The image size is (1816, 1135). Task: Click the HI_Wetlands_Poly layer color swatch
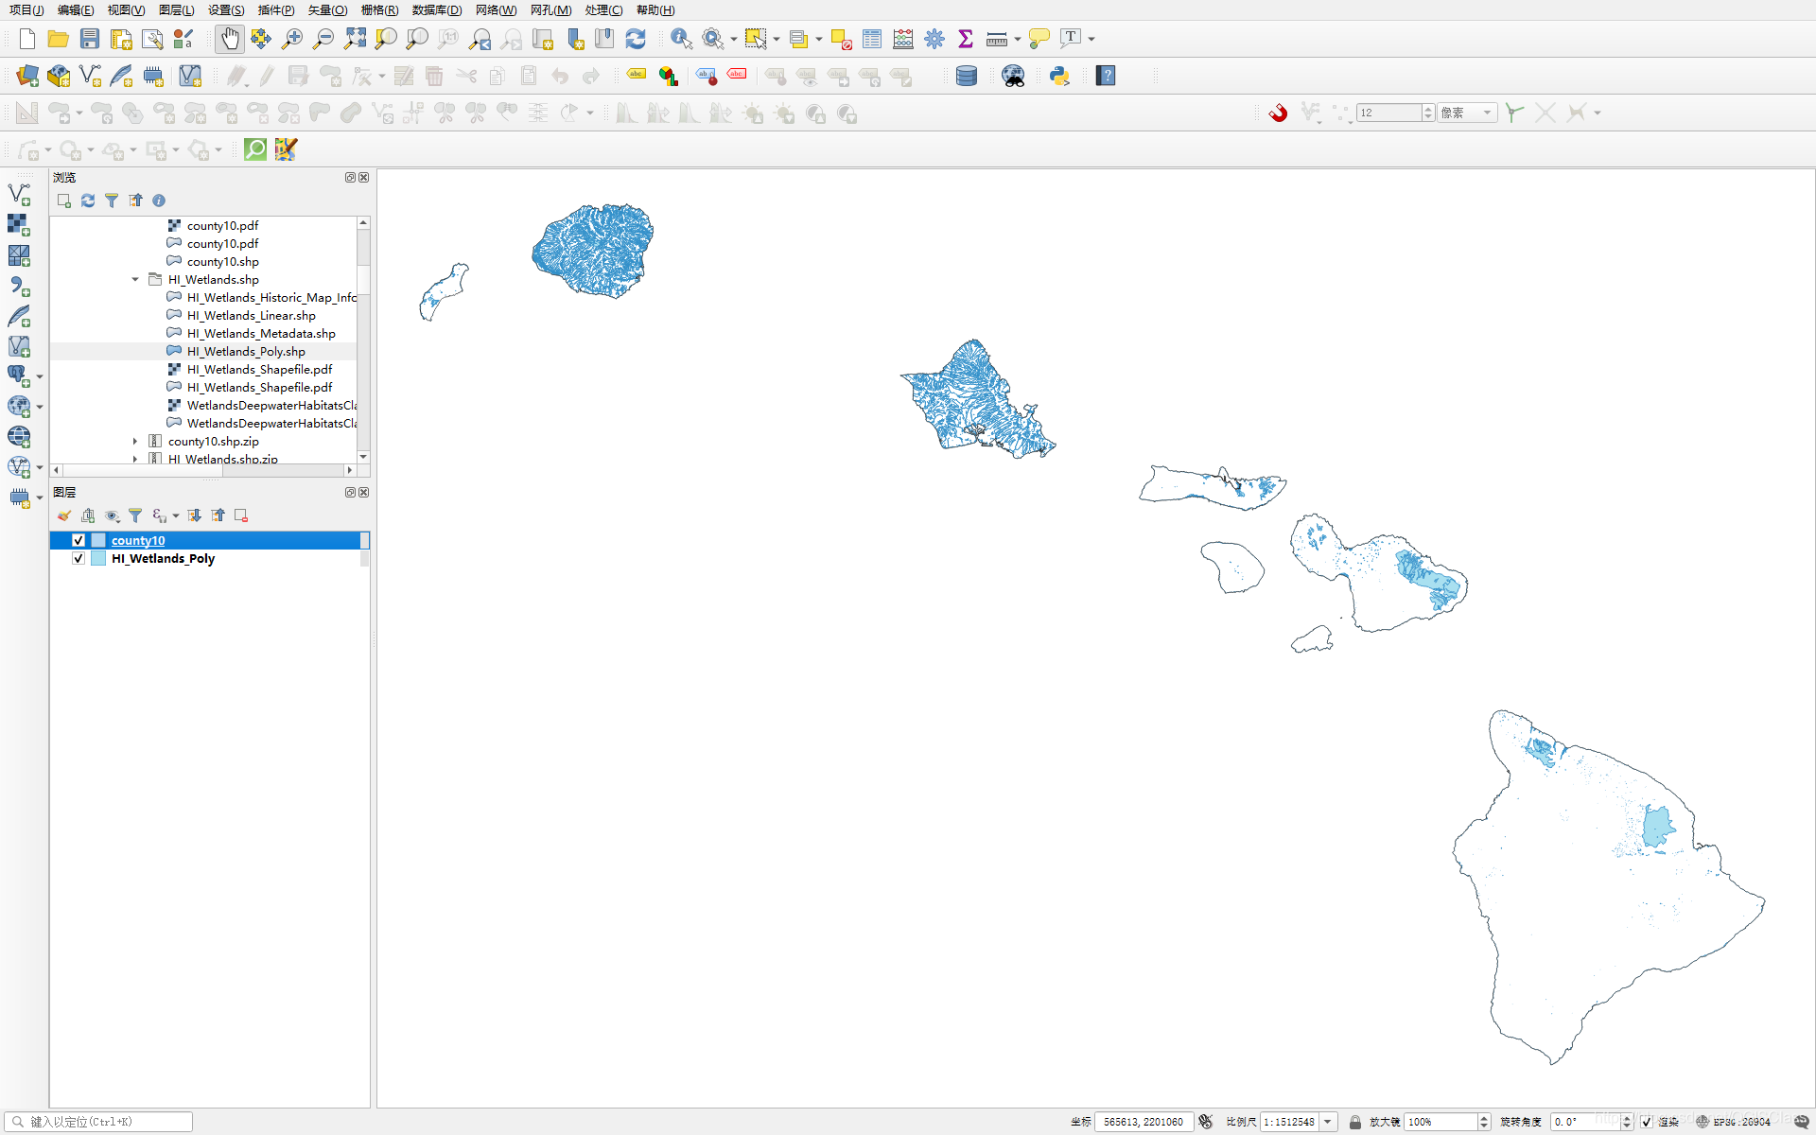coord(98,558)
